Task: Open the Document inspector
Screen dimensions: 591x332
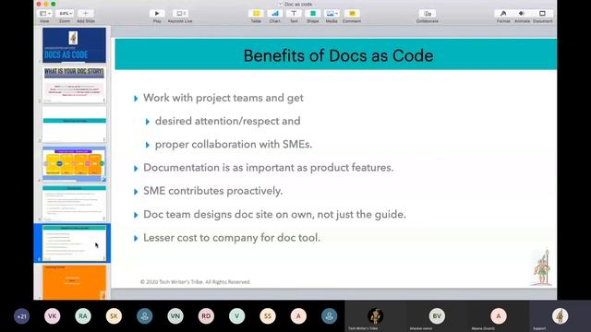Action: (542, 14)
